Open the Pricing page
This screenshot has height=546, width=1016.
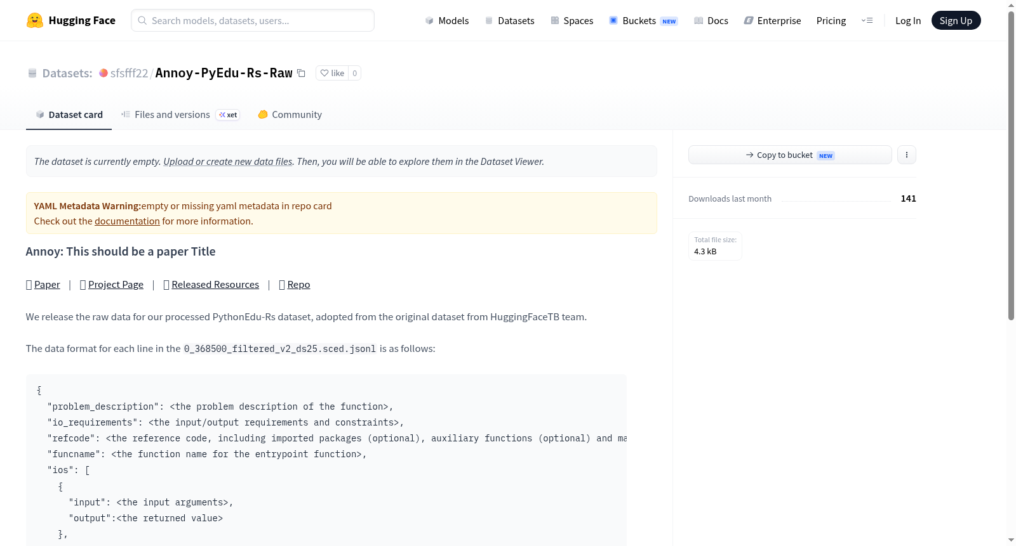click(x=831, y=20)
